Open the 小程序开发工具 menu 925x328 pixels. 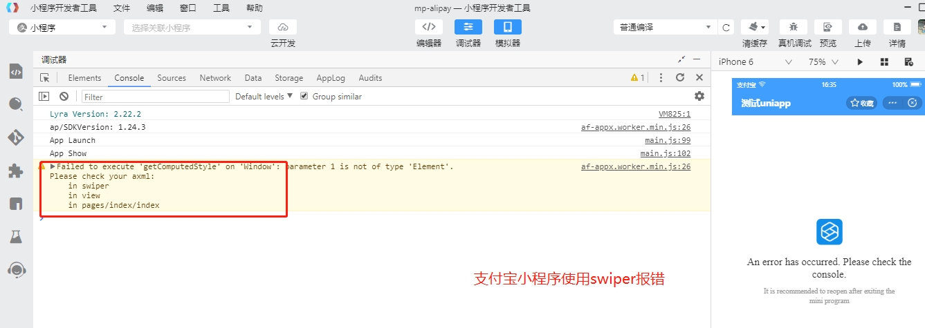[64, 8]
